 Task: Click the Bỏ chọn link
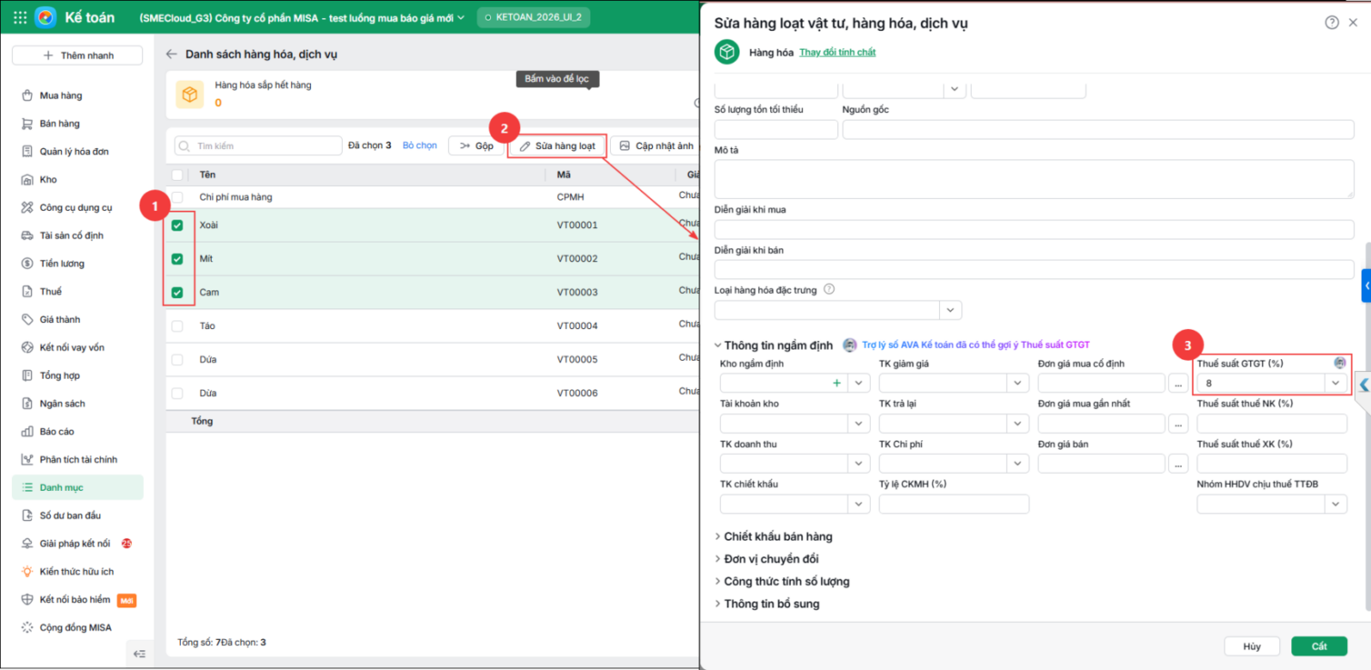(x=420, y=146)
